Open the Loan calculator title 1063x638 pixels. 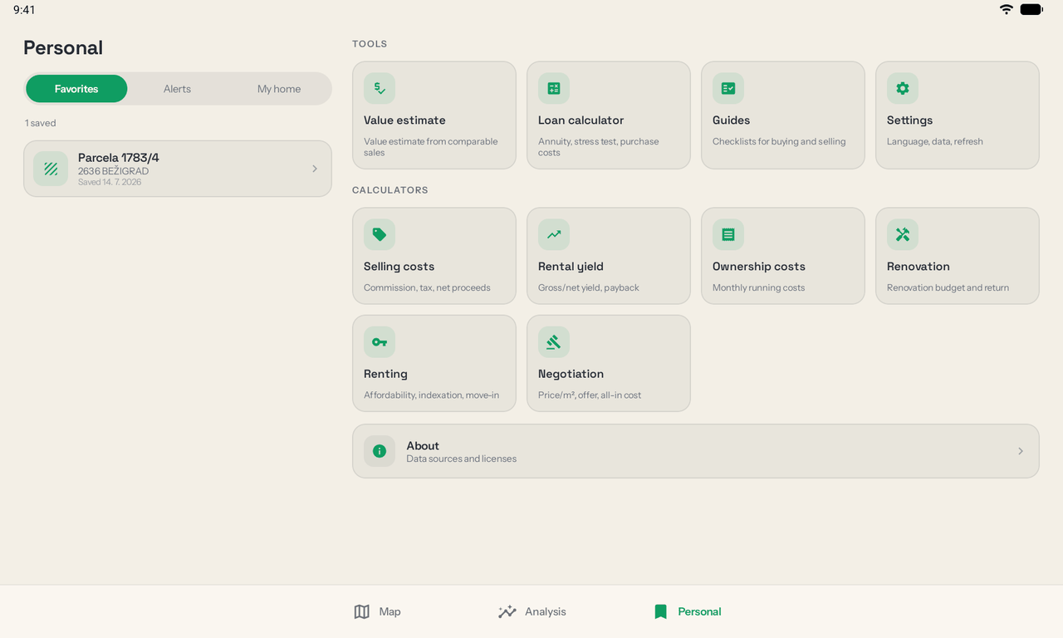(x=580, y=120)
